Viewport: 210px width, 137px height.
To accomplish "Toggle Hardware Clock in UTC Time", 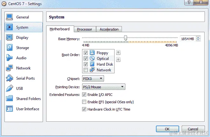I will click(84, 109).
